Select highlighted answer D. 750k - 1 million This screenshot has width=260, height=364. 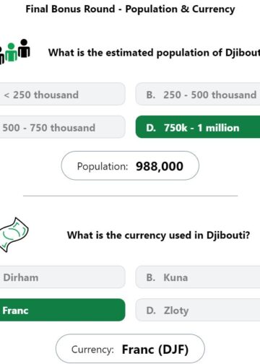[198, 127]
